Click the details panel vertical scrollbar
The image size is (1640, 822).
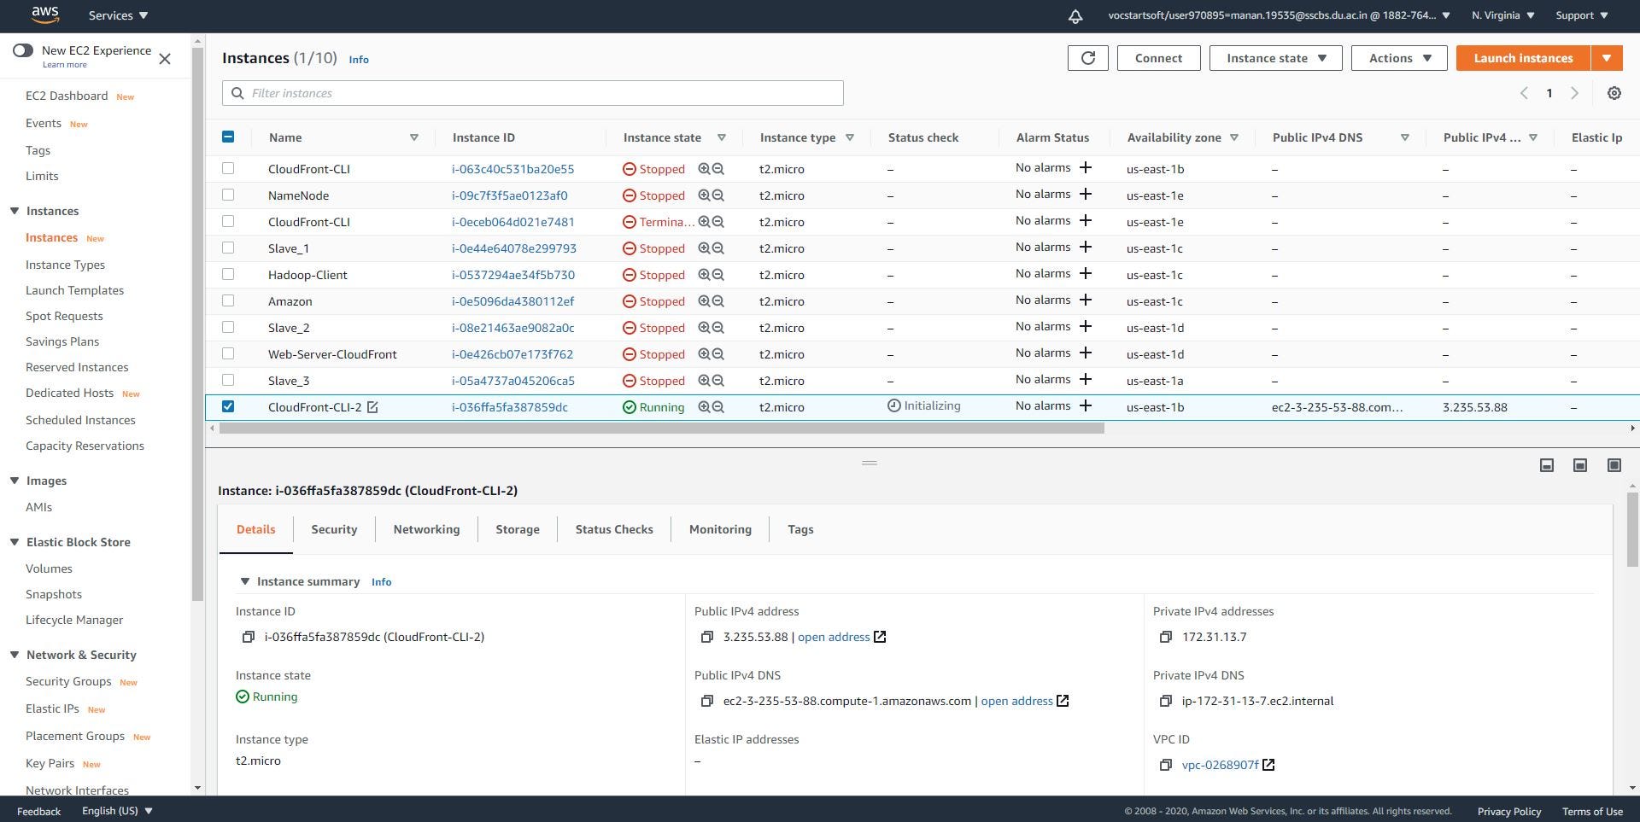pos(1632,529)
